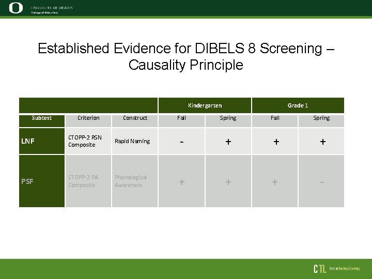This screenshot has height=279, width=372.
Task: Click the LNF Grade 1 Spring plus cell
Action: click(321, 141)
